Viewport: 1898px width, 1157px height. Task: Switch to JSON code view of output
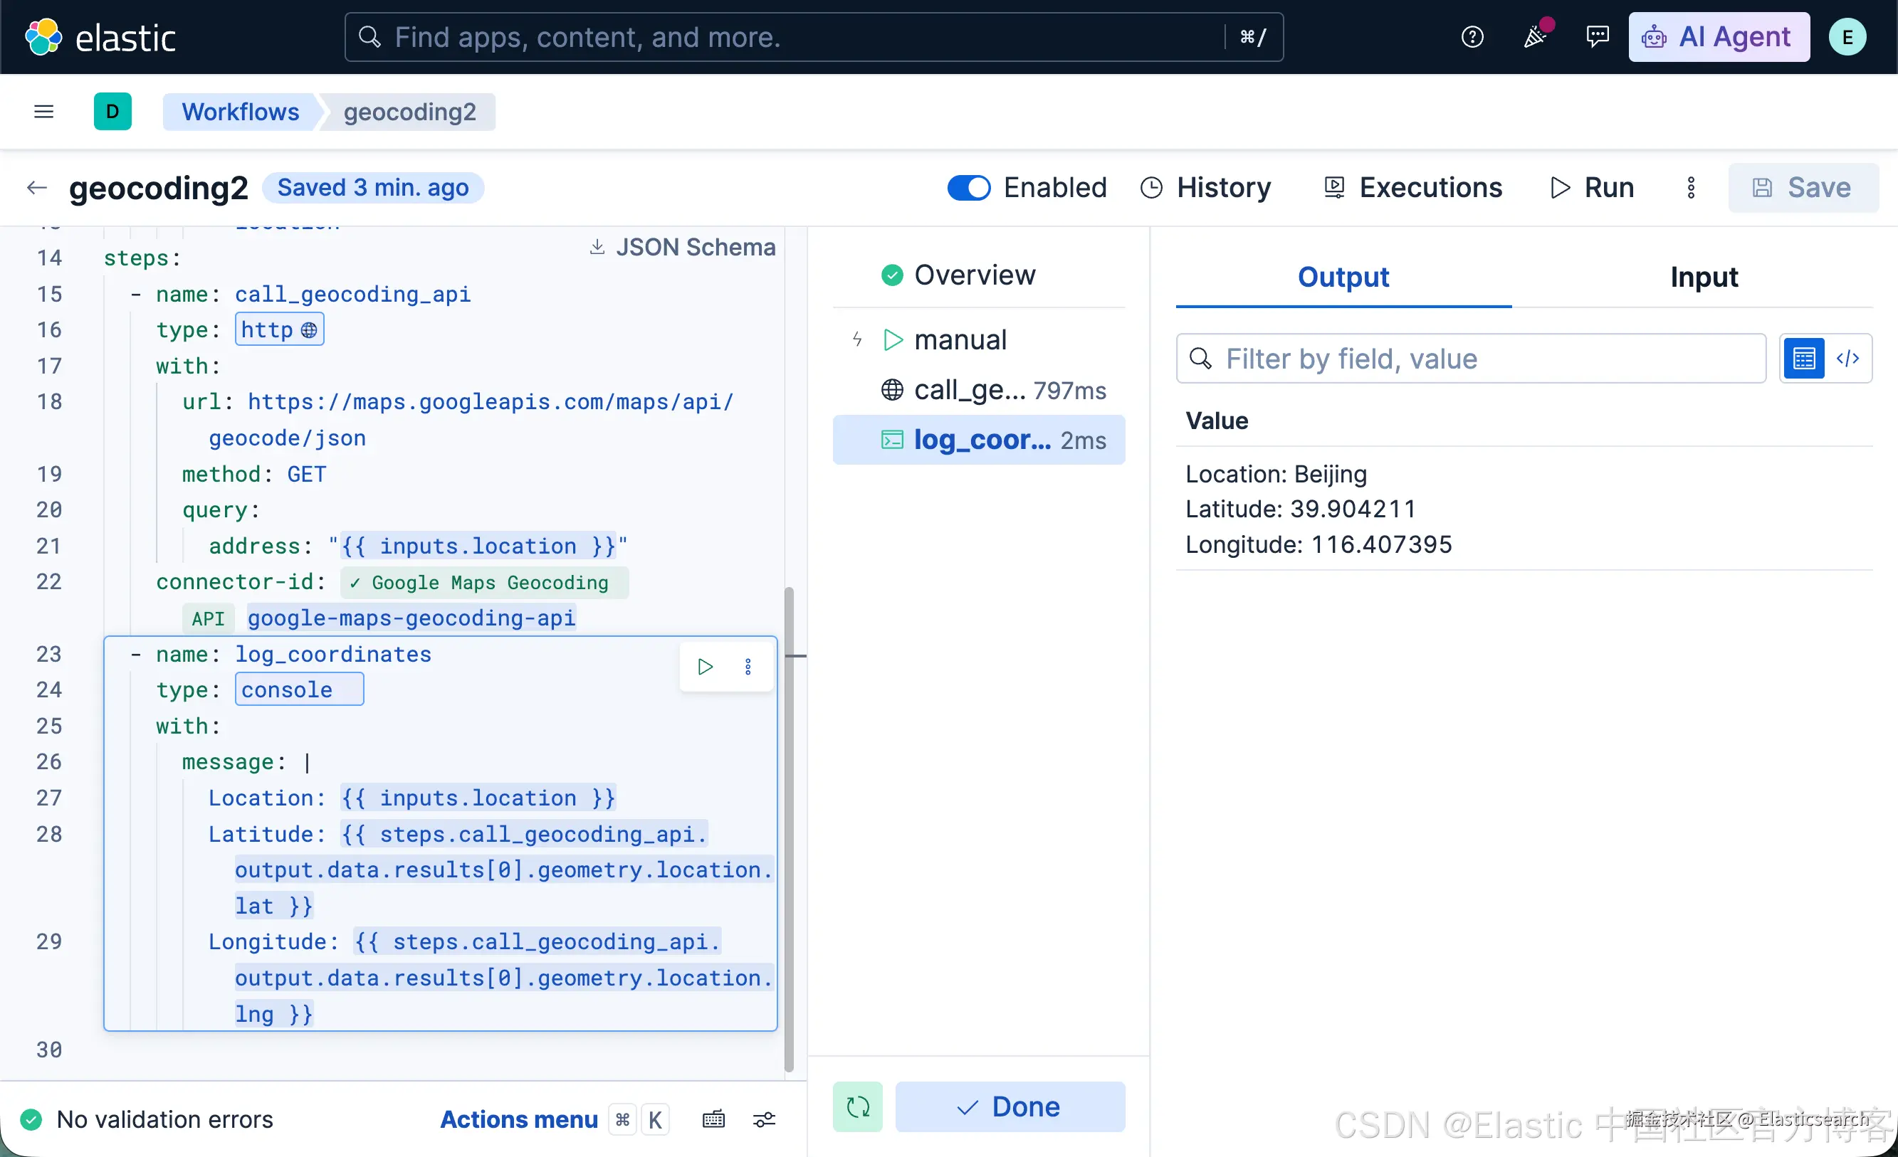pos(1848,359)
